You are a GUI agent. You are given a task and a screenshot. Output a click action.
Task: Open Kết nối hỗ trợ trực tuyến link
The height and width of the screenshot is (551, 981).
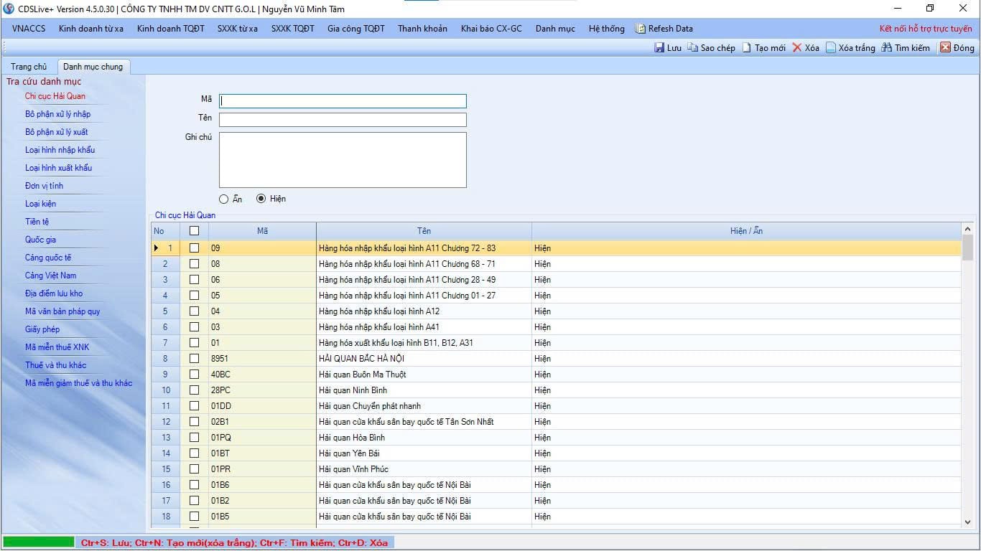tap(926, 29)
